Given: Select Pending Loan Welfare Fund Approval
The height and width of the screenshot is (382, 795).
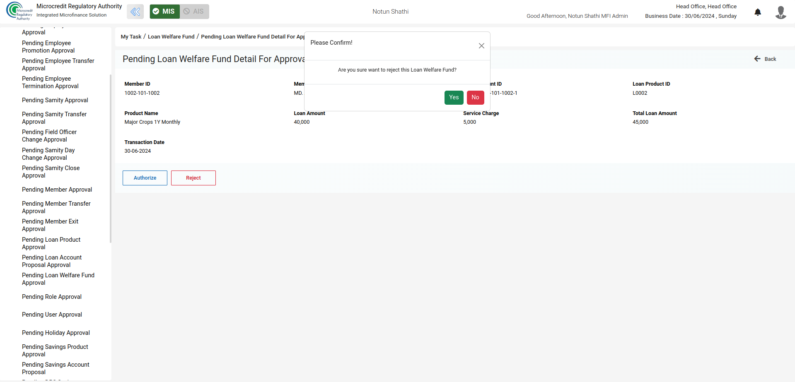Looking at the screenshot, I should 58,279.
